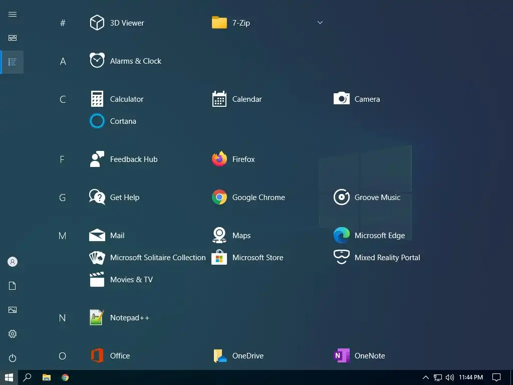Click the 7-Zip folder icon
This screenshot has width=513, height=385.
(x=219, y=23)
